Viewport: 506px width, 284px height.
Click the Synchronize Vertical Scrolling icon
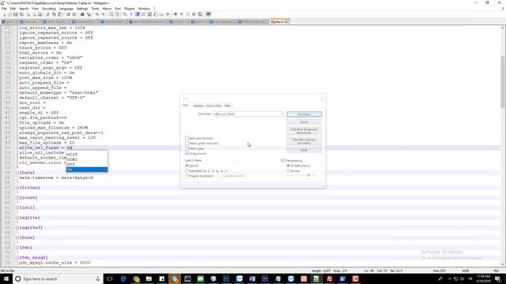[111, 14]
